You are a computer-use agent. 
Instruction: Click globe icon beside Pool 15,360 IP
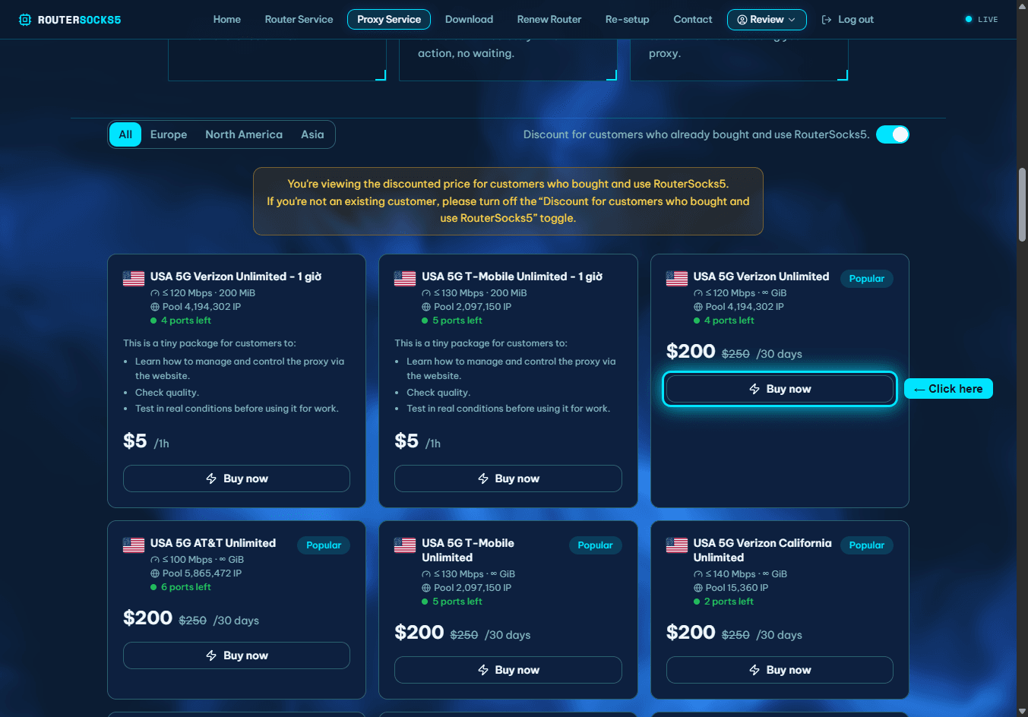pyautogui.click(x=698, y=588)
